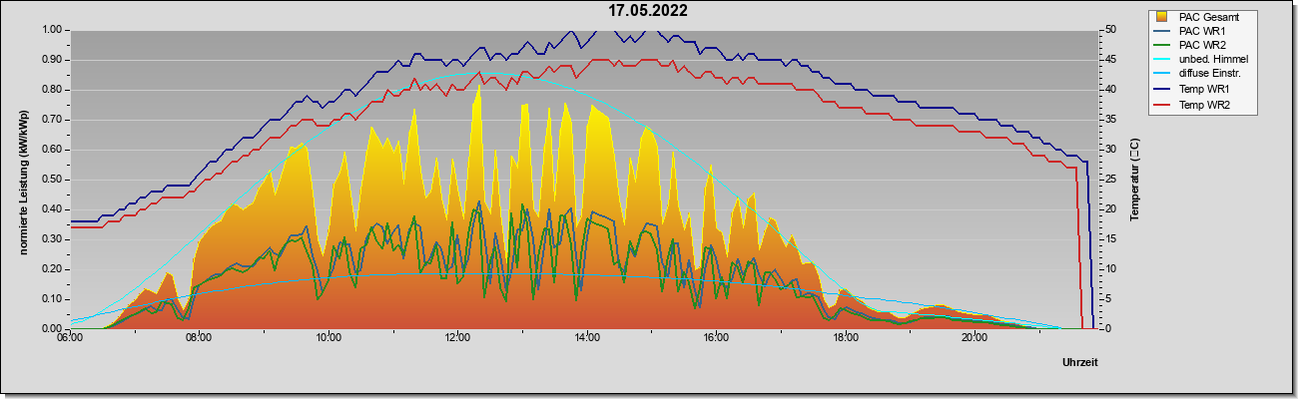Click the 18:00 time axis label
The width and height of the screenshot is (1298, 399).
click(x=846, y=338)
